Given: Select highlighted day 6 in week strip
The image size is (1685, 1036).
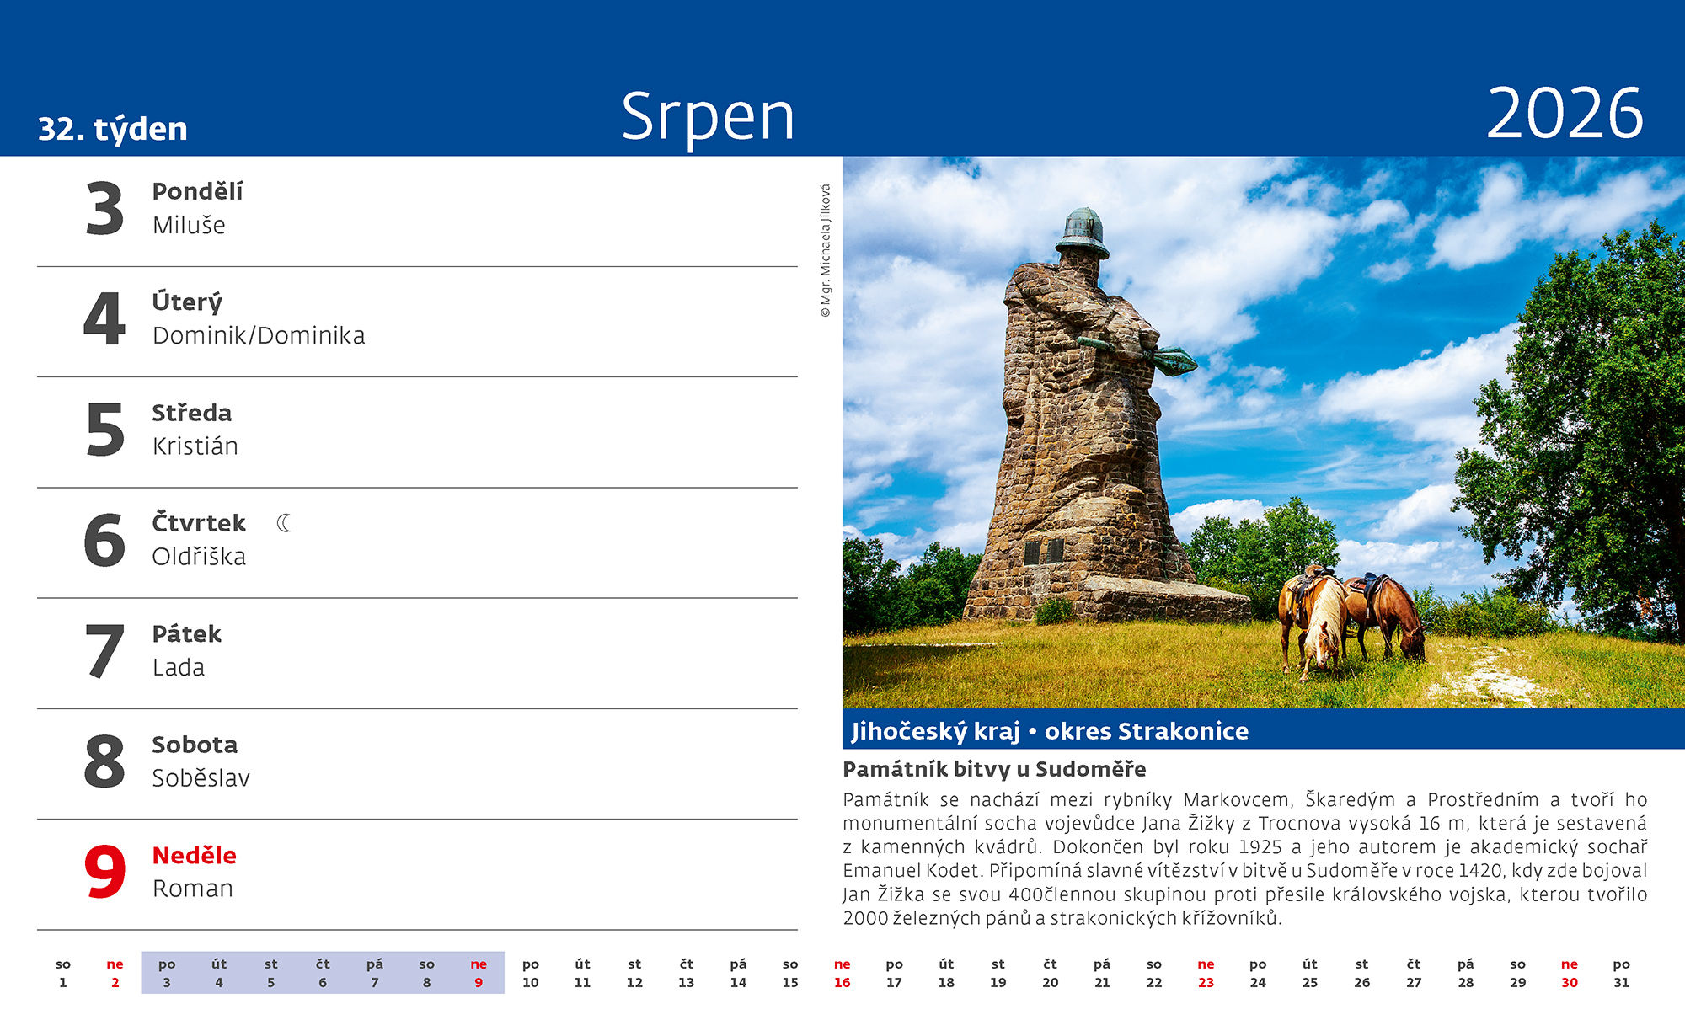Looking at the screenshot, I should coord(323,974).
